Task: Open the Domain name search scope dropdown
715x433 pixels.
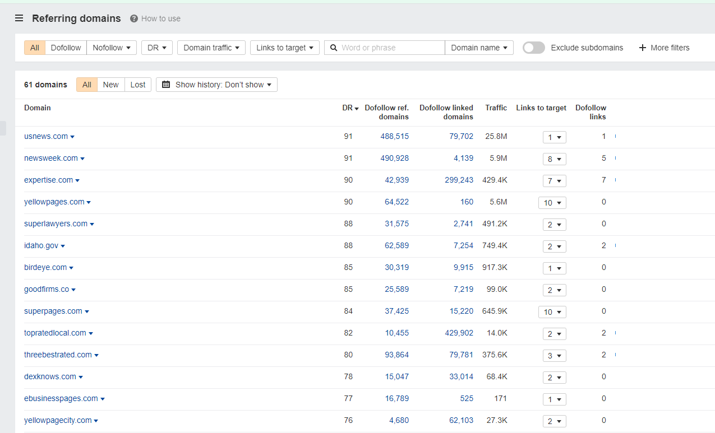Action: click(479, 48)
